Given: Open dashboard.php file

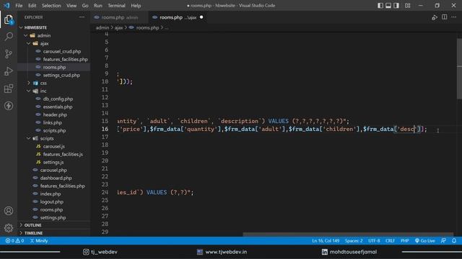Looking at the screenshot, I should [x=56, y=178].
